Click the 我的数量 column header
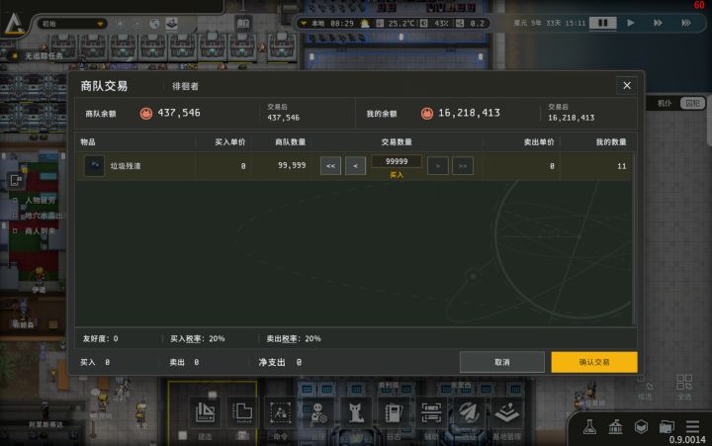 coord(611,141)
